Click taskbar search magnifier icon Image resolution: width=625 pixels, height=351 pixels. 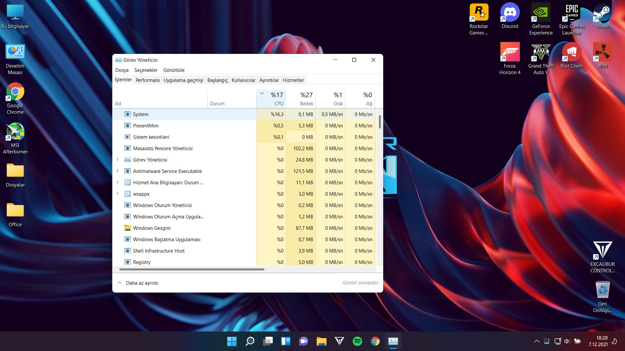point(250,341)
